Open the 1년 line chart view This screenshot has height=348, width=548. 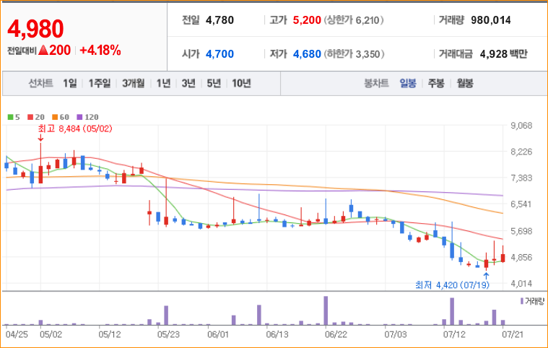point(163,83)
